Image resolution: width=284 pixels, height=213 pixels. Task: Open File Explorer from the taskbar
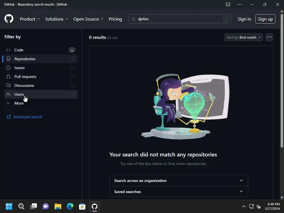coord(58,206)
